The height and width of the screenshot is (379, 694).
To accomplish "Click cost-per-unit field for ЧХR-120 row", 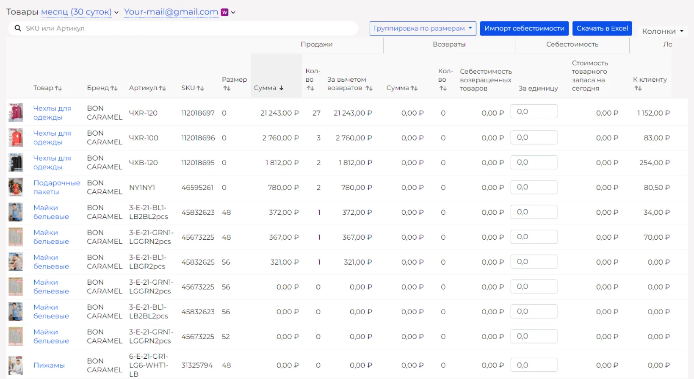I will point(534,112).
